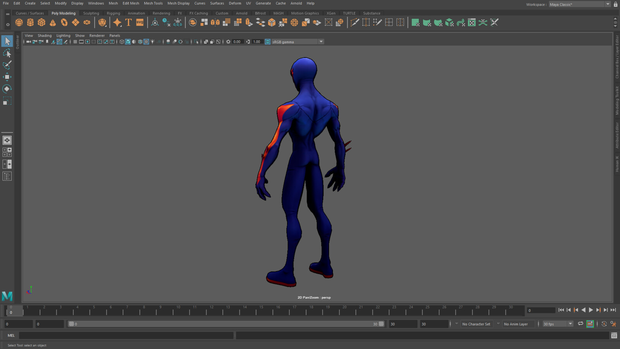Toggle the viewport grid display
620x349 pixels.
tap(75, 42)
